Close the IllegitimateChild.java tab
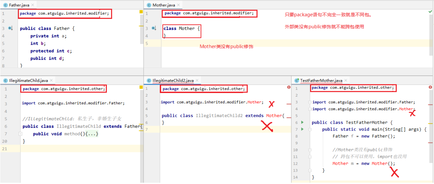This screenshot has height=184, width=434. point(52,81)
